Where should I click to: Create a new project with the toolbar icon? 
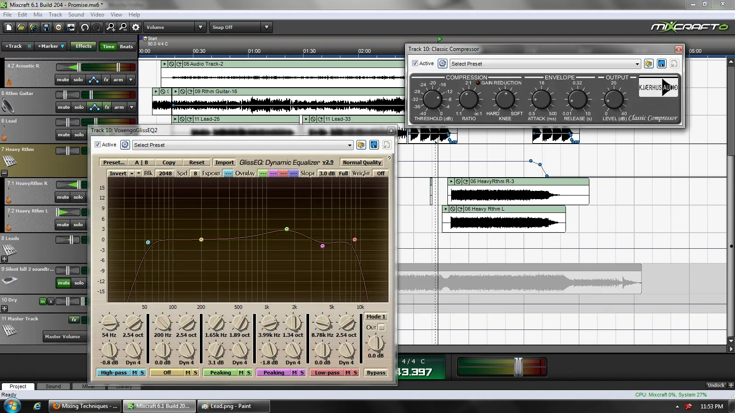tap(9, 27)
